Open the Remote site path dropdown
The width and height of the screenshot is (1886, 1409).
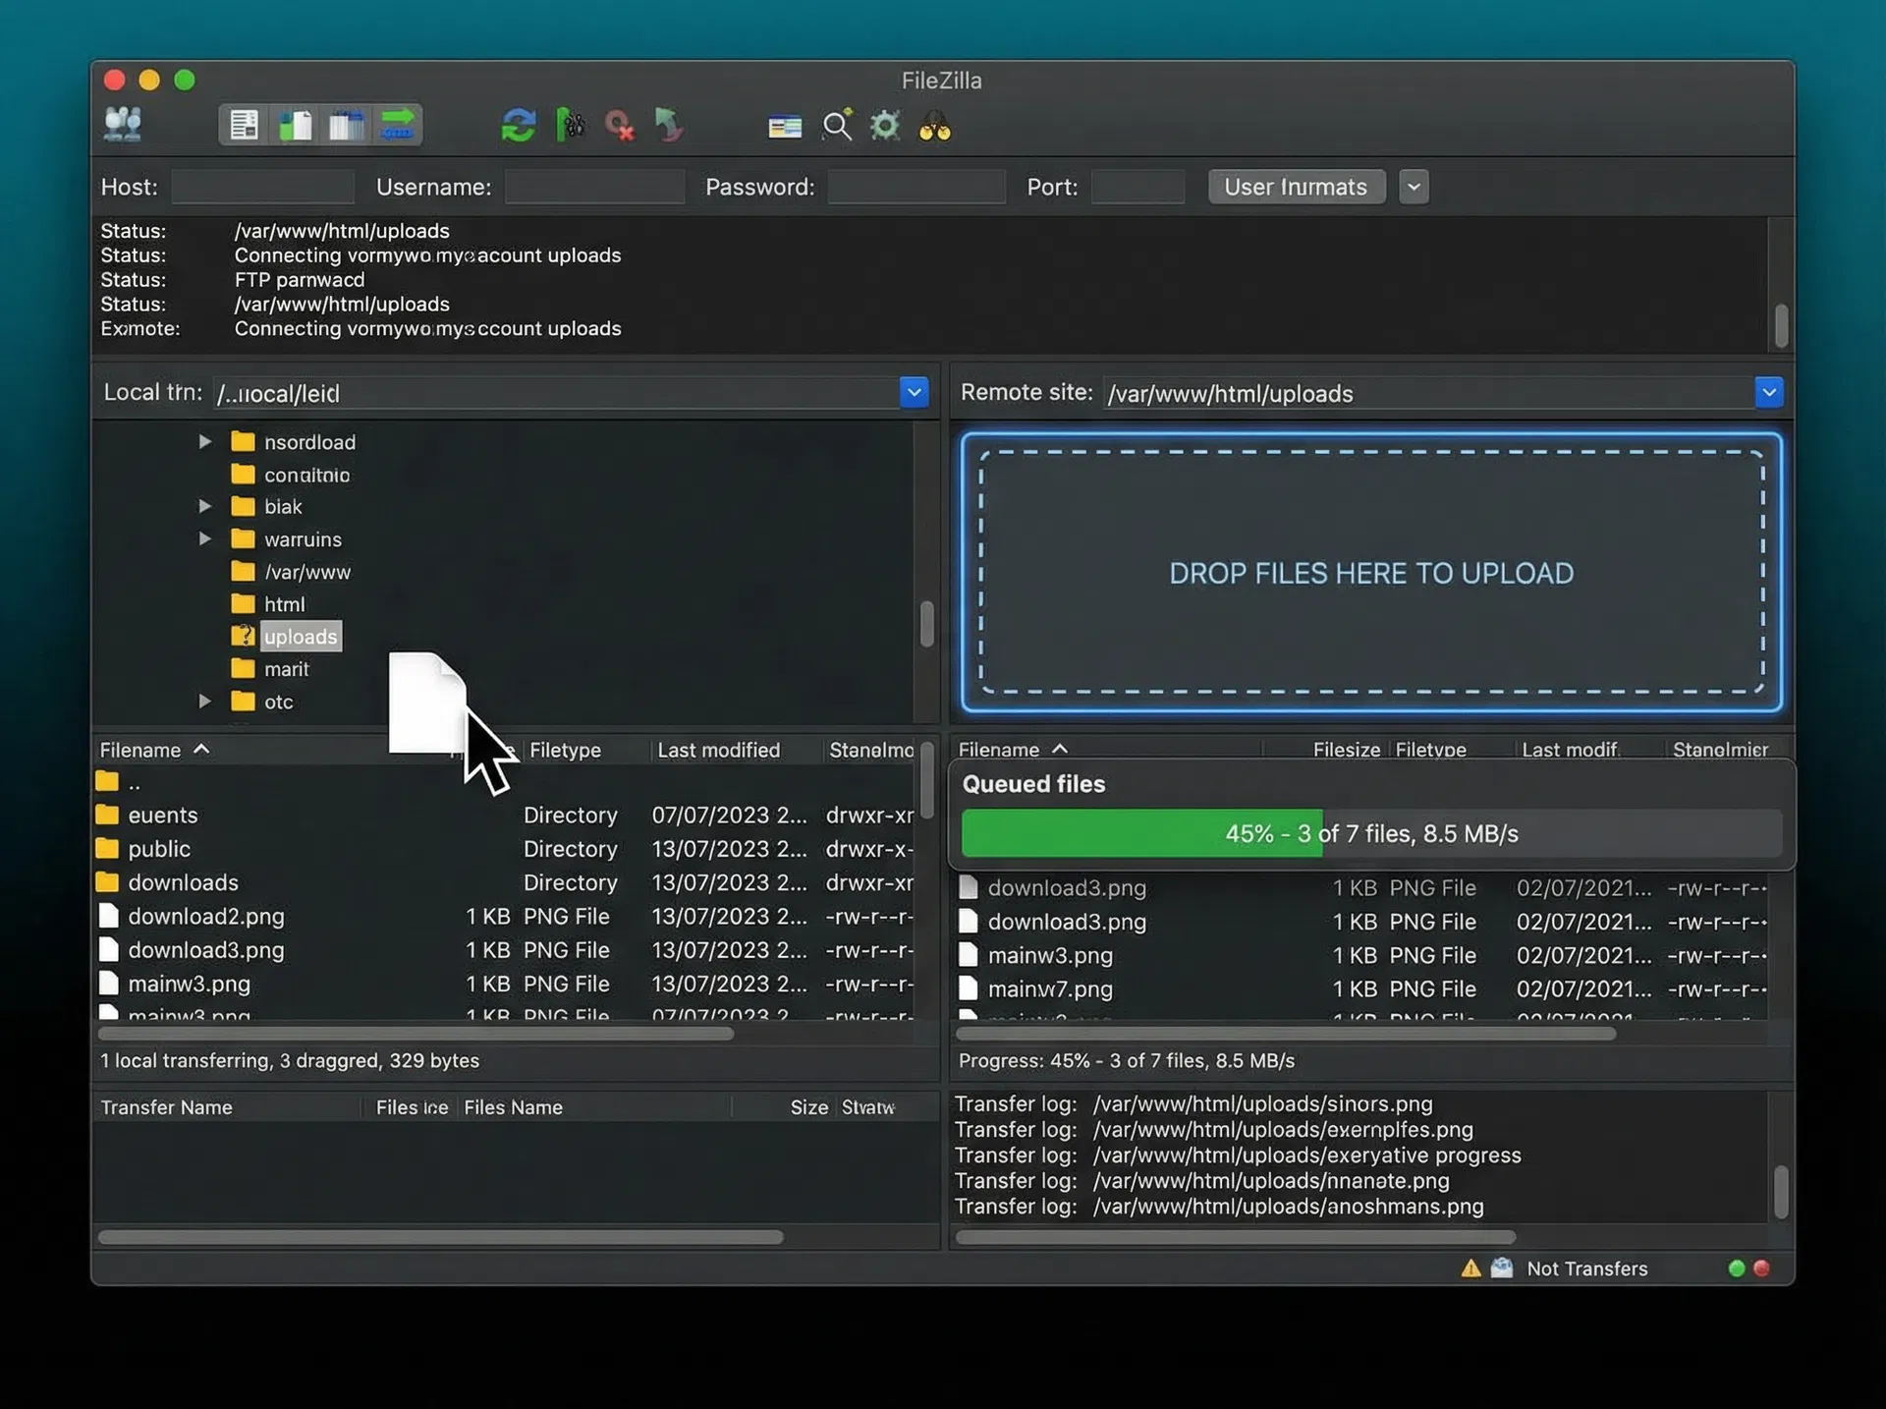point(1768,393)
